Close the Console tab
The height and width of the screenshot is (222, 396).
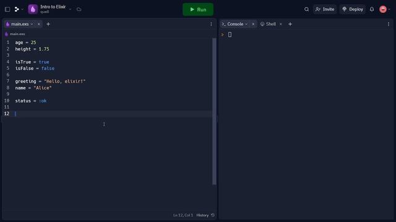tap(253, 24)
